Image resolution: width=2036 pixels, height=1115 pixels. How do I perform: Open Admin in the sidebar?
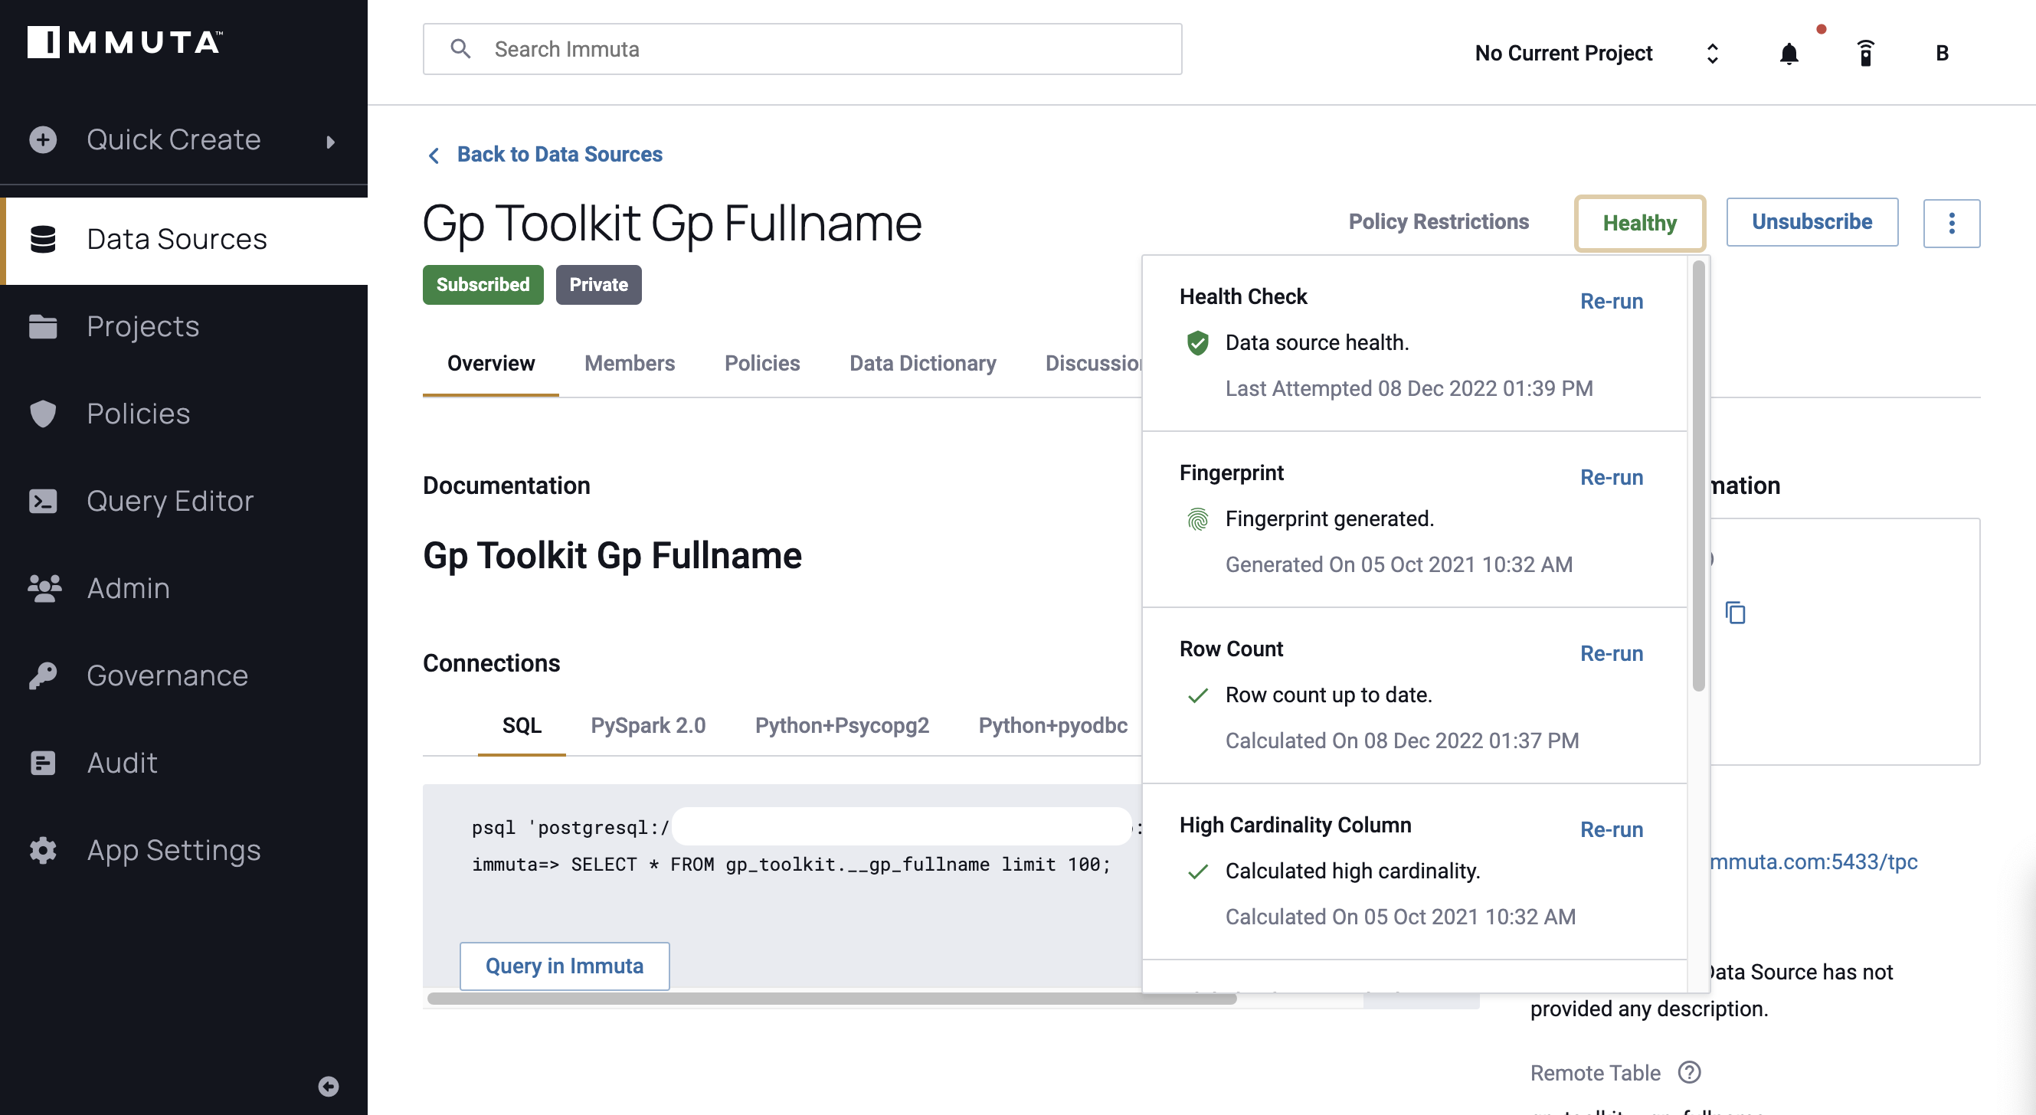coord(183,589)
